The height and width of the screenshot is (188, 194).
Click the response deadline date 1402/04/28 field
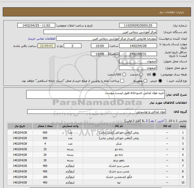138,46
